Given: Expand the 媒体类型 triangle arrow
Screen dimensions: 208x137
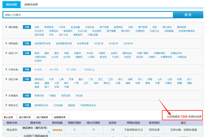Looking at the screenshot, I should point(6,27).
